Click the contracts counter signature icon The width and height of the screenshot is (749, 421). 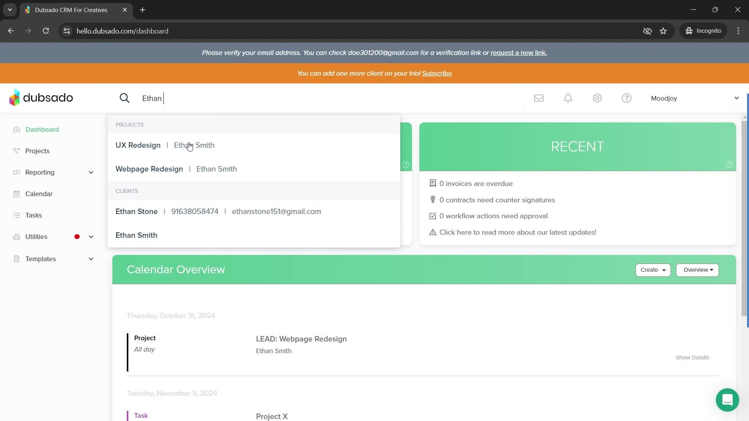[433, 200]
